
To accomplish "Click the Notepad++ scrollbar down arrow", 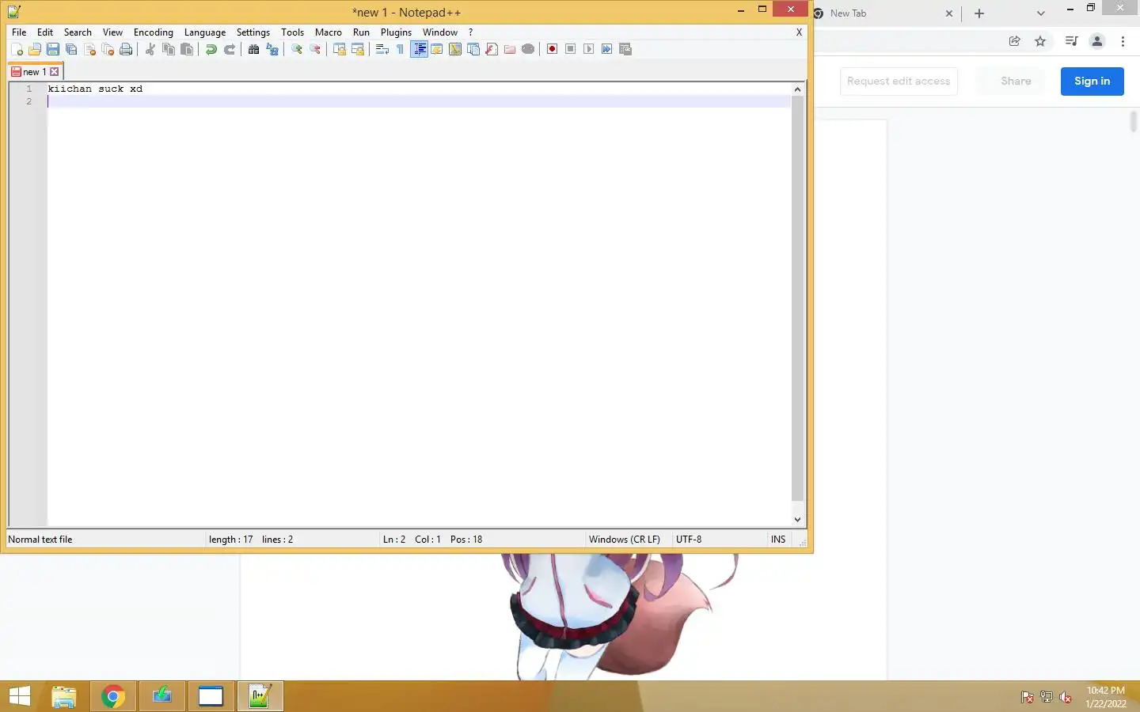I will (x=797, y=519).
